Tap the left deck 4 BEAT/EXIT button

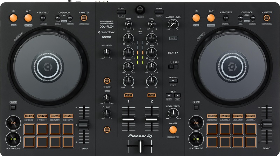click(43, 18)
